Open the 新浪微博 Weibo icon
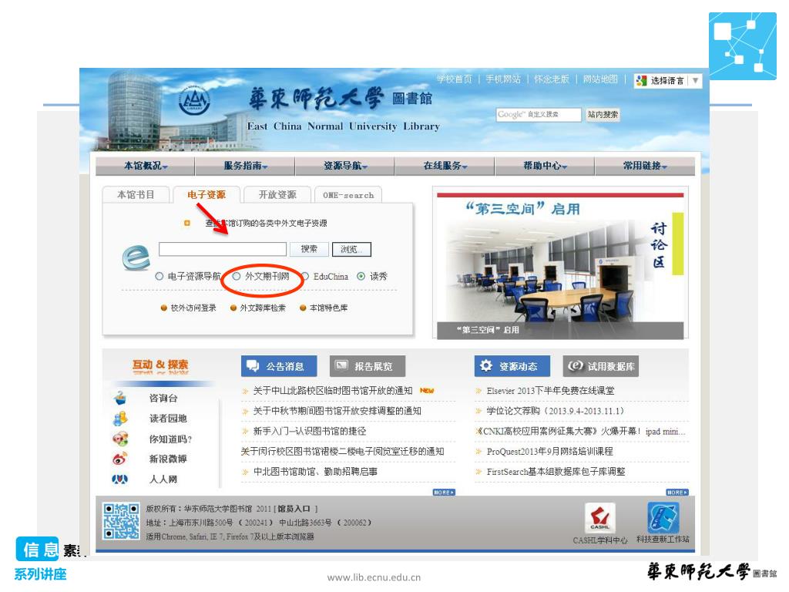 [x=119, y=459]
